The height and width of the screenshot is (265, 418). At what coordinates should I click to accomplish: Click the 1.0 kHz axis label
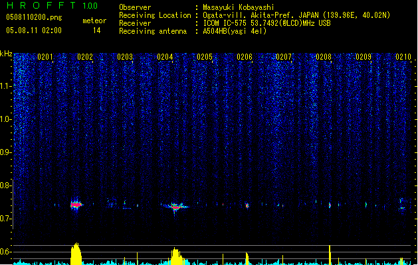[5, 119]
